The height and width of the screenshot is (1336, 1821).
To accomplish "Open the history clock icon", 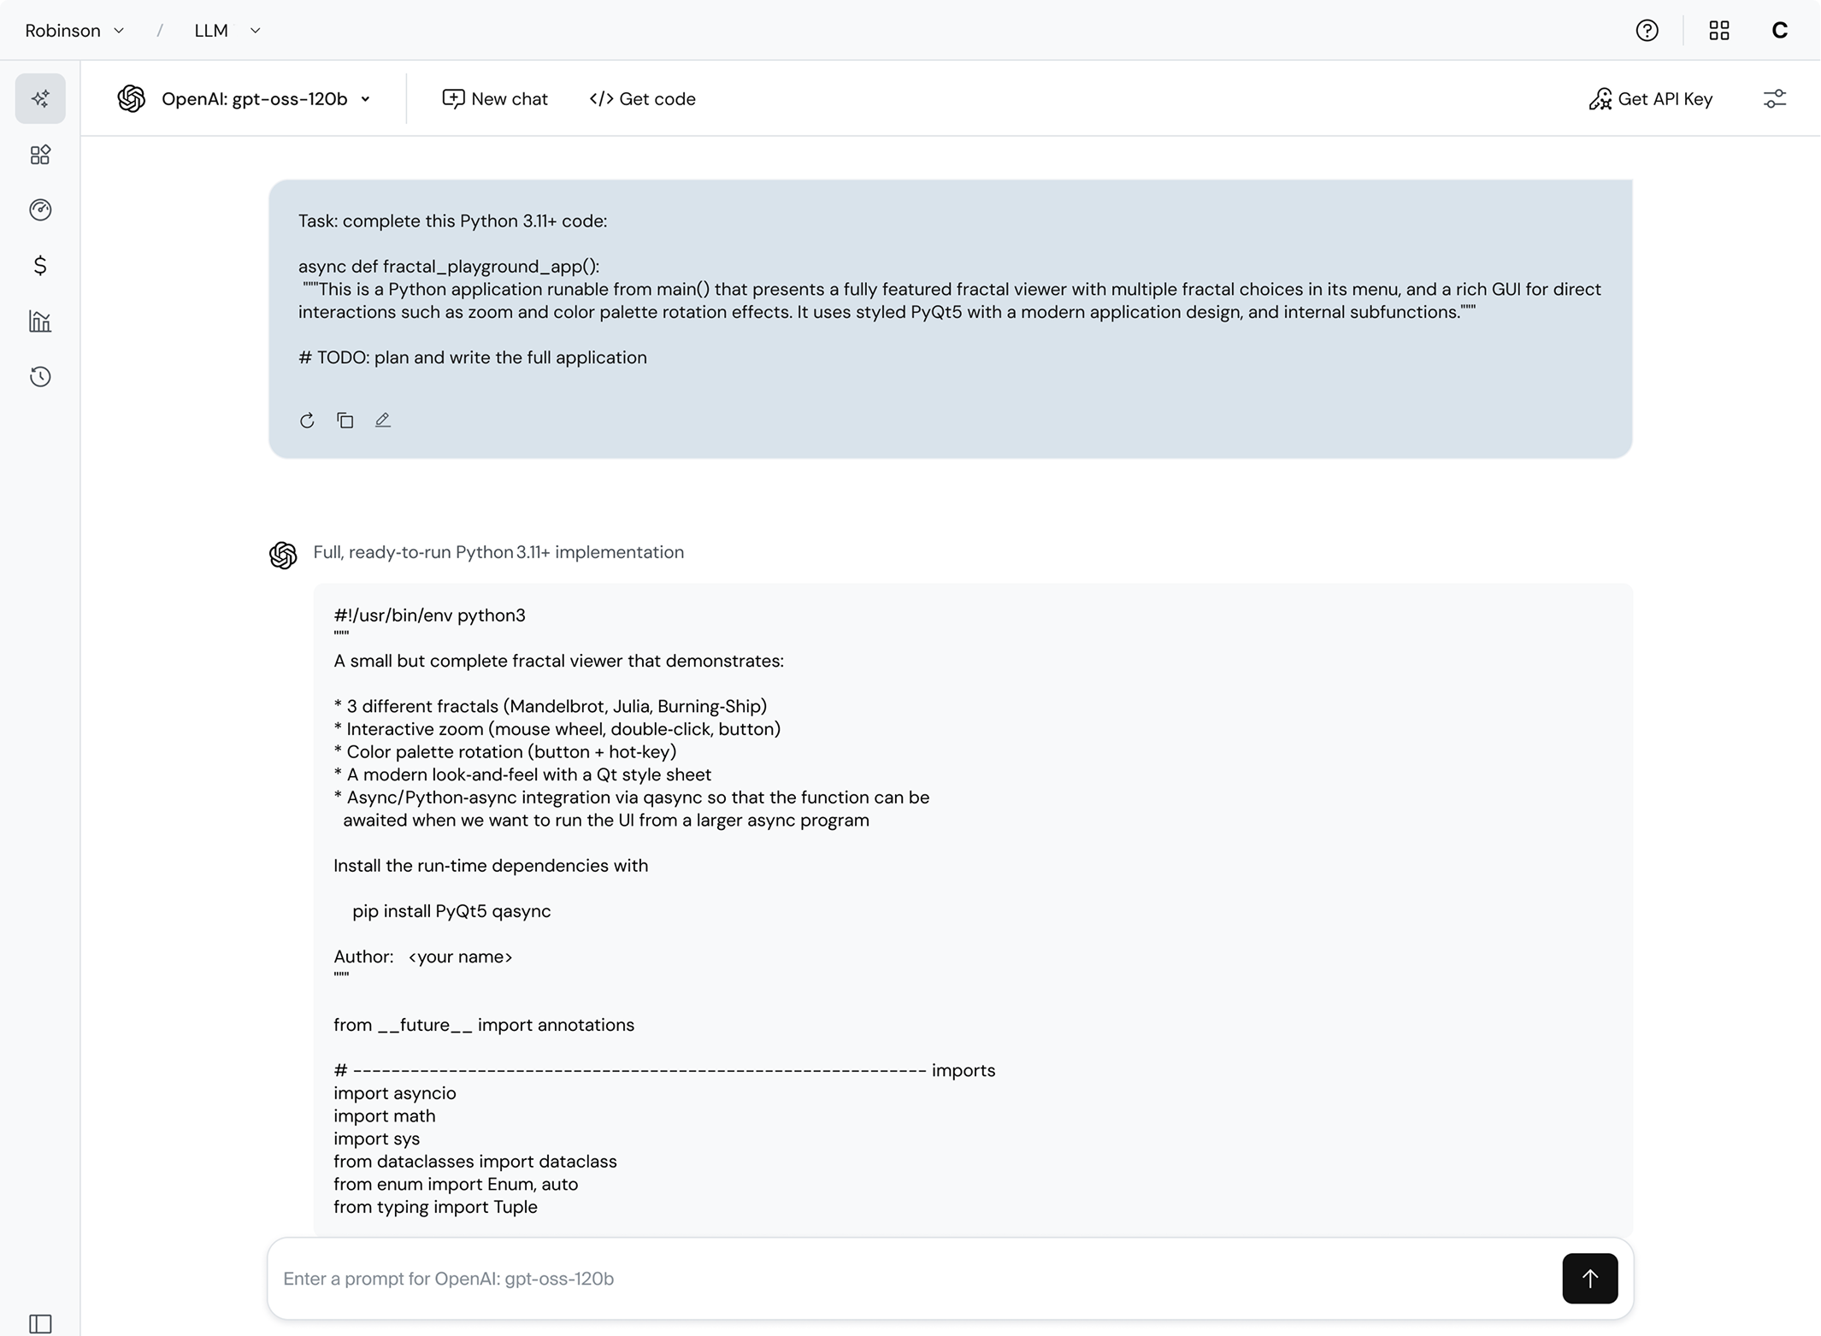I will tap(40, 377).
